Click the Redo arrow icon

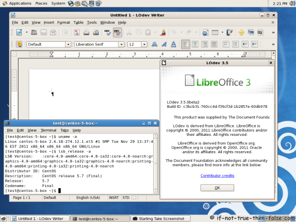click(x=189, y=32)
